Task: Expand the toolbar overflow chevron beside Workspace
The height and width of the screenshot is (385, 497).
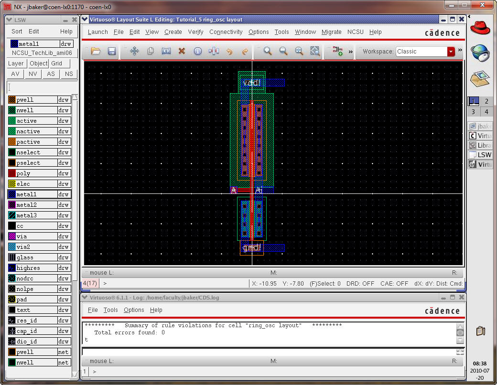Action: [x=460, y=50]
